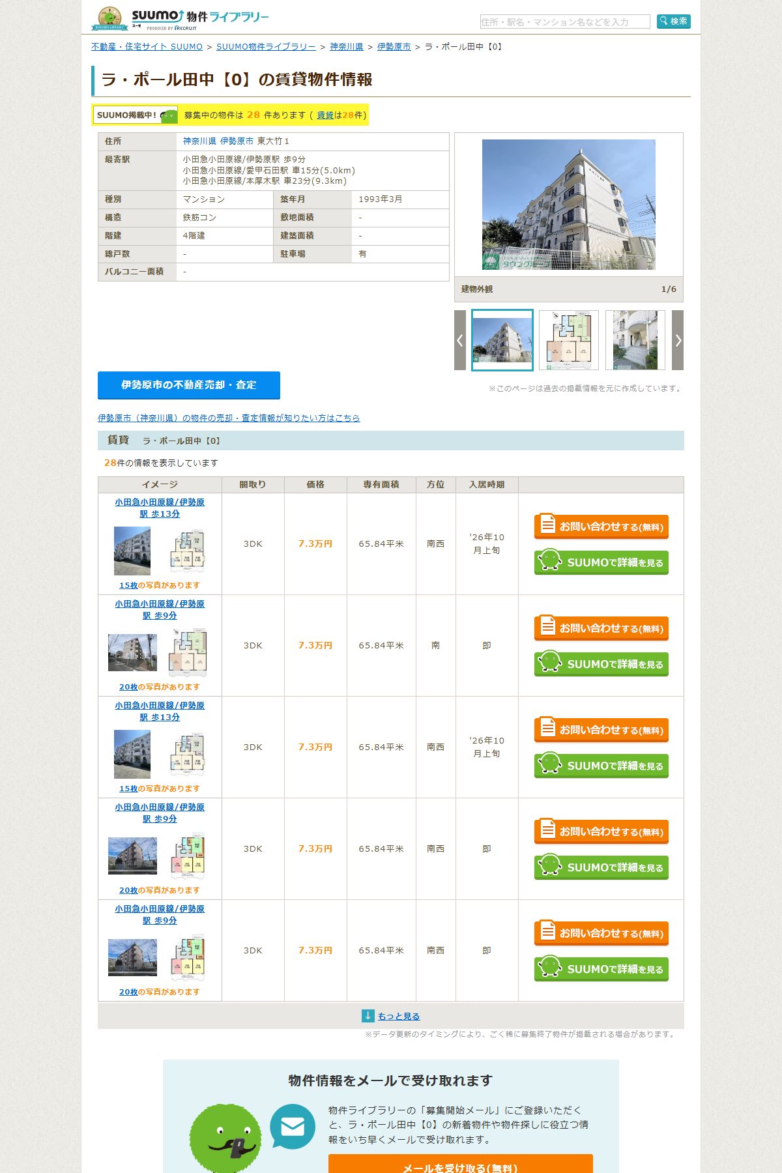Go to the 神奈川県 breadcrumb link
The height and width of the screenshot is (1173, 782).
coord(347,47)
